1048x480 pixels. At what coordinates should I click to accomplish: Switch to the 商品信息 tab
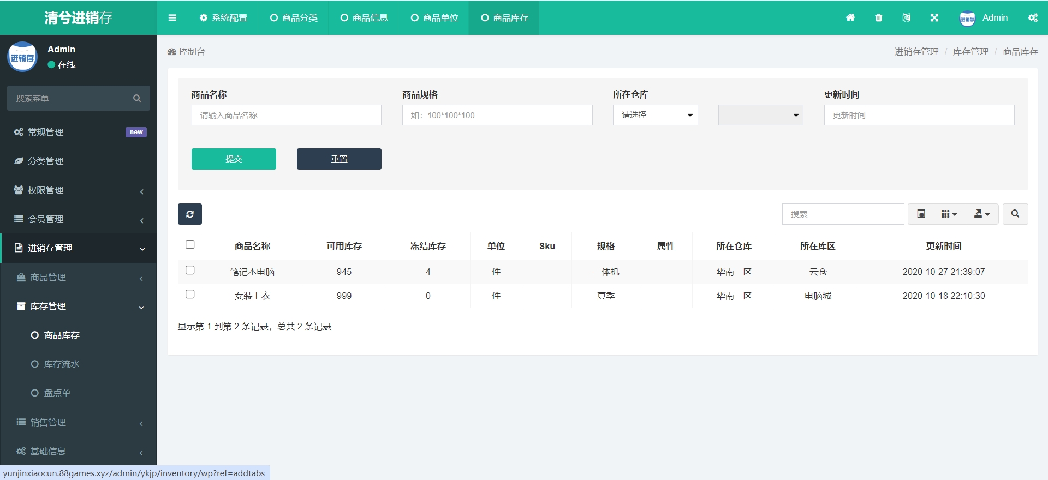point(364,17)
